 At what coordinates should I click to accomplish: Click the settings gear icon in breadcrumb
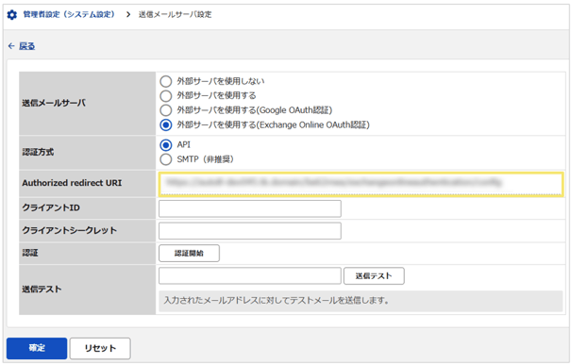[x=12, y=15]
